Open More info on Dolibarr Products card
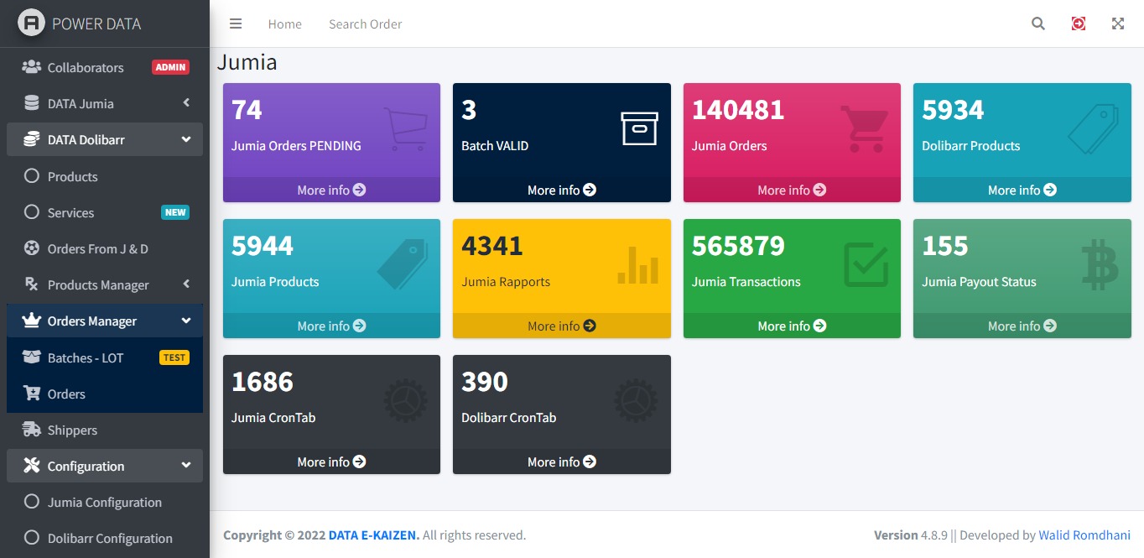1144x558 pixels. coord(1022,190)
